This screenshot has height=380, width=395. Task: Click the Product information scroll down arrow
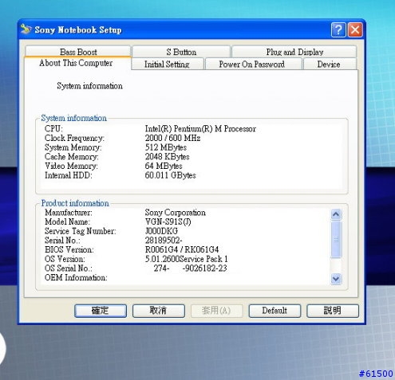click(x=336, y=279)
